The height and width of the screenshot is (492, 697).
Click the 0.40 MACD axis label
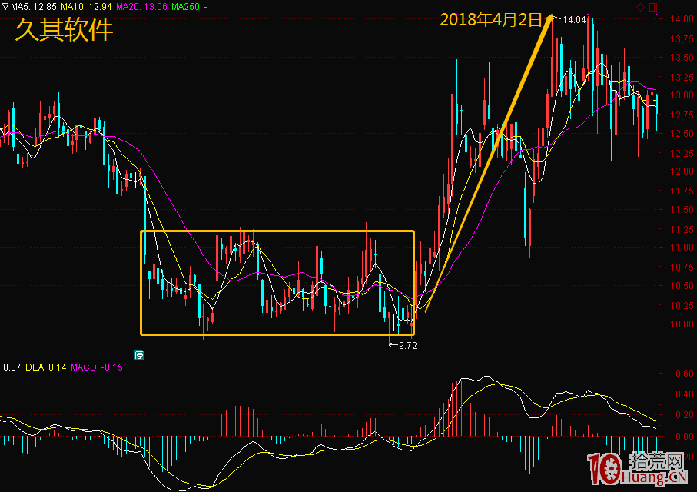tap(685, 394)
